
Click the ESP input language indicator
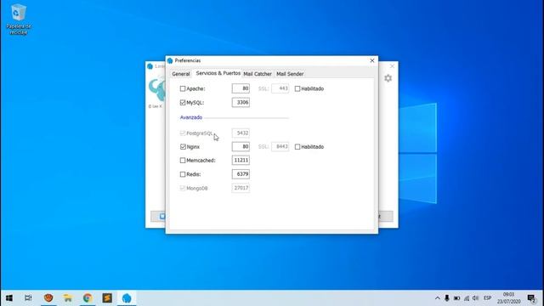[487, 298]
